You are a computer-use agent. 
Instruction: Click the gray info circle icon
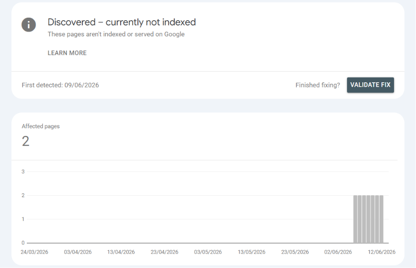coord(29,25)
